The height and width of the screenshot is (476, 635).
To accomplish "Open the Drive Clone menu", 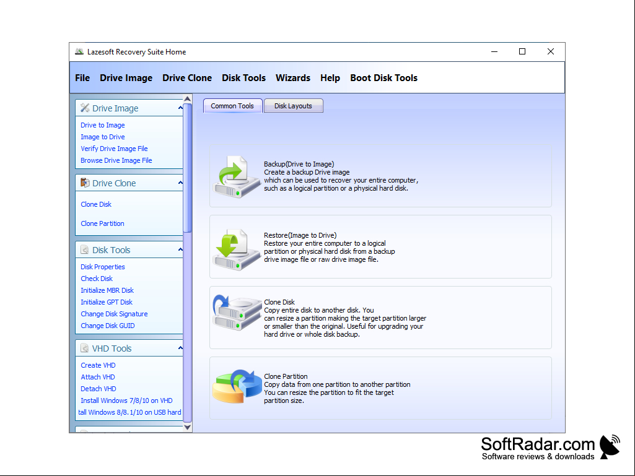I will [187, 78].
